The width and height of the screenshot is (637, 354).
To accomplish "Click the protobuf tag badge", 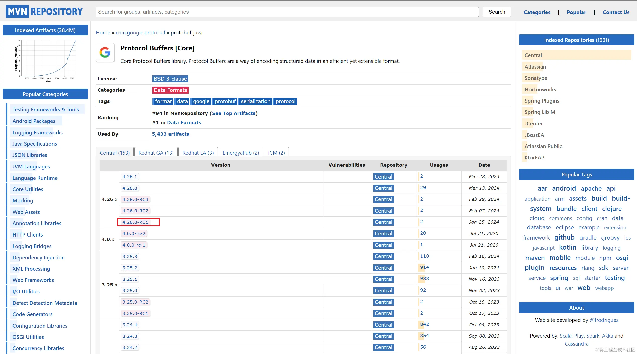I will pyautogui.click(x=225, y=101).
